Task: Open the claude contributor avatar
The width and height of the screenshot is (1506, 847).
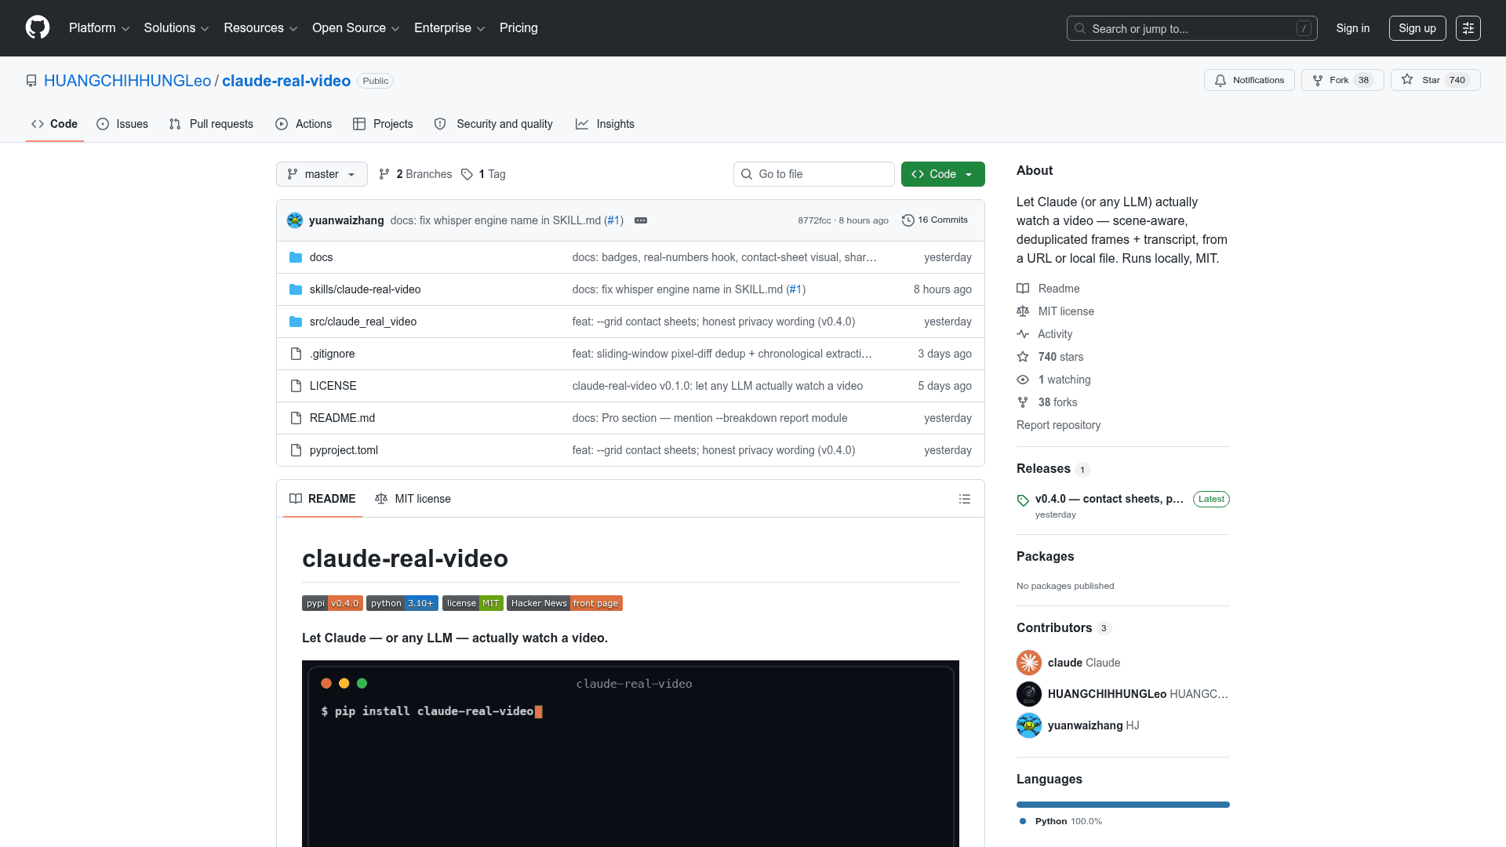Action: 1029,663
